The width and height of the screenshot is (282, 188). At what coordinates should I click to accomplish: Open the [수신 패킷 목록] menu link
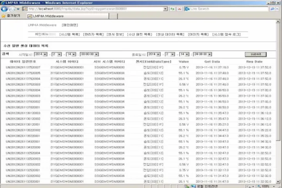[140, 35]
